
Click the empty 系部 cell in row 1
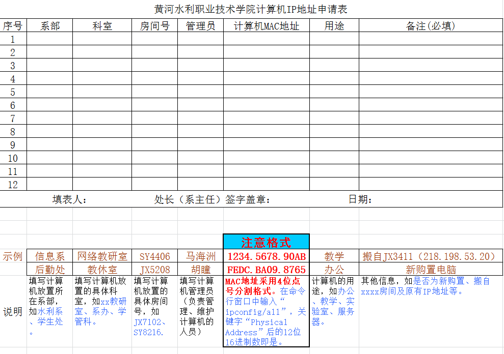(x=49, y=39)
